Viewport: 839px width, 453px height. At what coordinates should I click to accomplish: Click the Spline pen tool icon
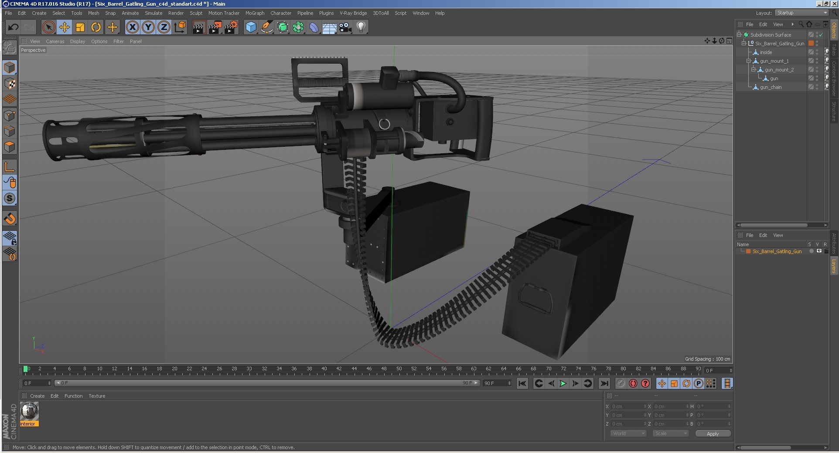point(266,27)
